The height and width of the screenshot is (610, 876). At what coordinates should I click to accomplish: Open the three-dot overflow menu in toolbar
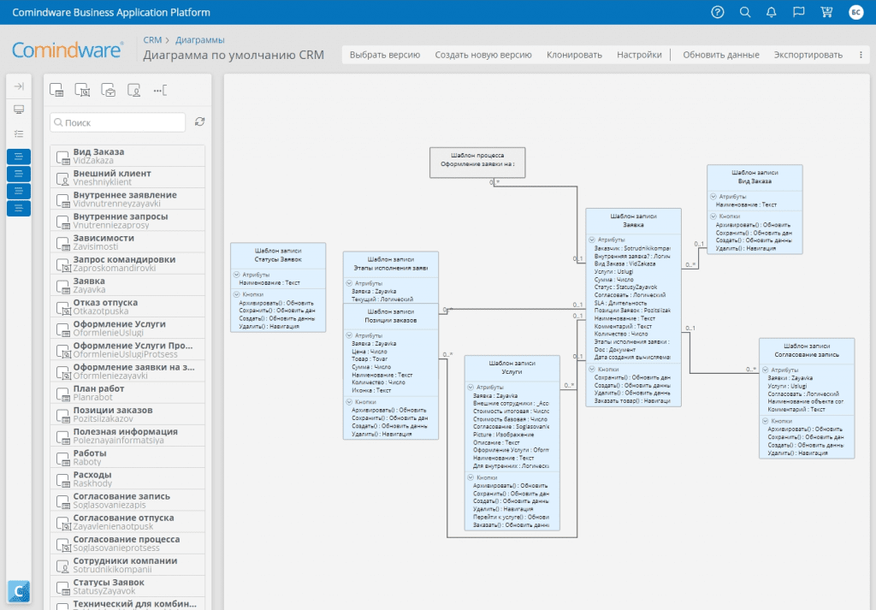[x=861, y=55]
